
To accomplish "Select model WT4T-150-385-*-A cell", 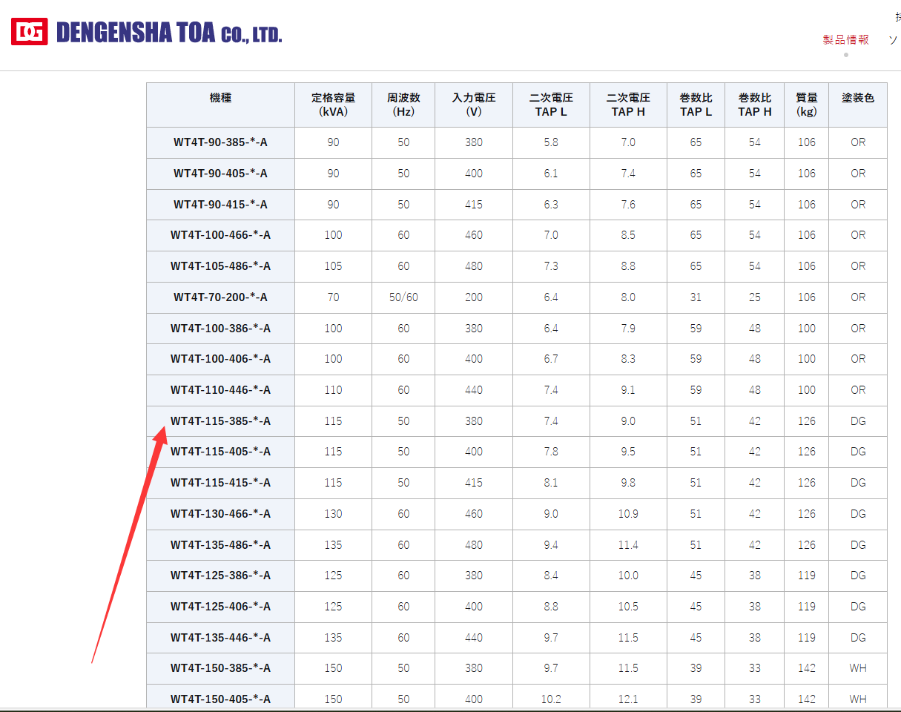I will coord(220,668).
